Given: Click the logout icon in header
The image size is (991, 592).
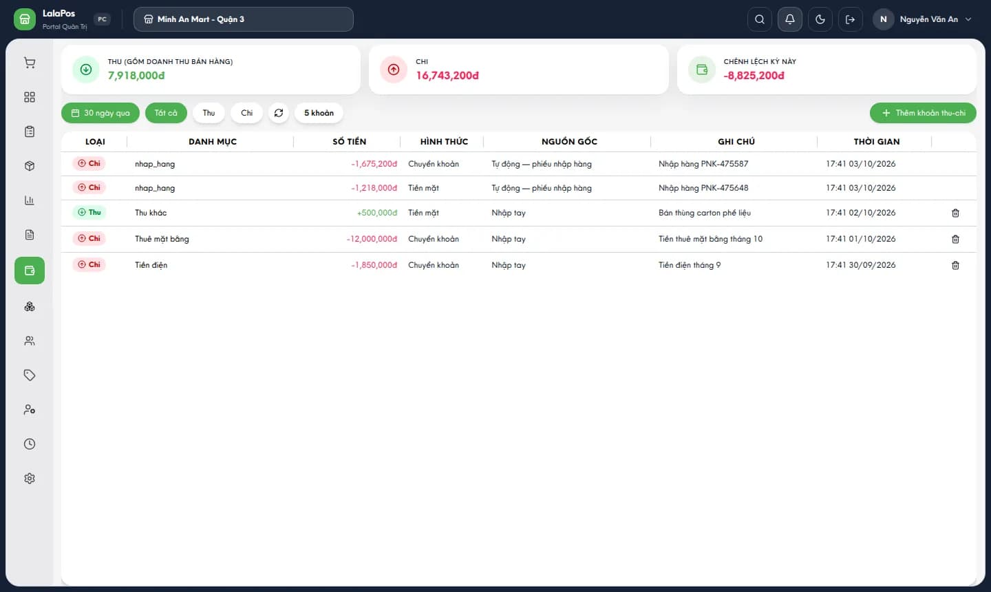Looking at the screenshot, I should point(851,19).
